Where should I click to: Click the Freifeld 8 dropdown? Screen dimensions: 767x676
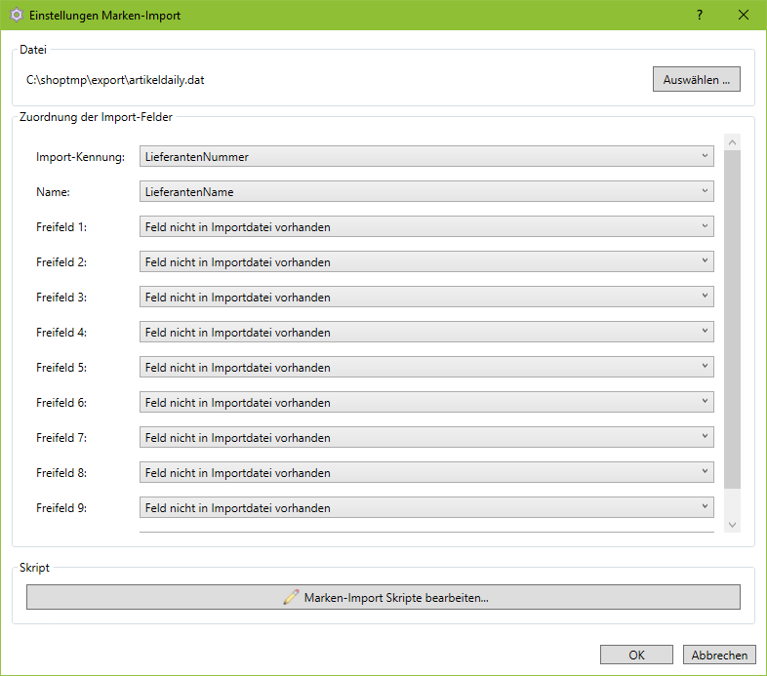click(426, 472)
